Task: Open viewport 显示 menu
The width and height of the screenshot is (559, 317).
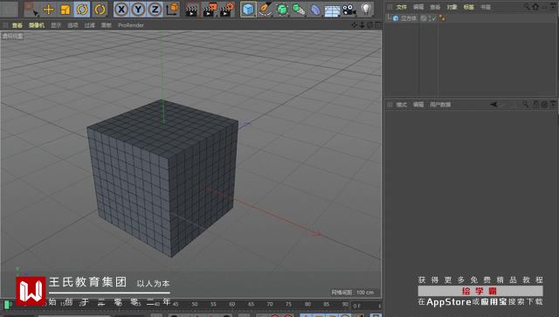Action: 56,25
